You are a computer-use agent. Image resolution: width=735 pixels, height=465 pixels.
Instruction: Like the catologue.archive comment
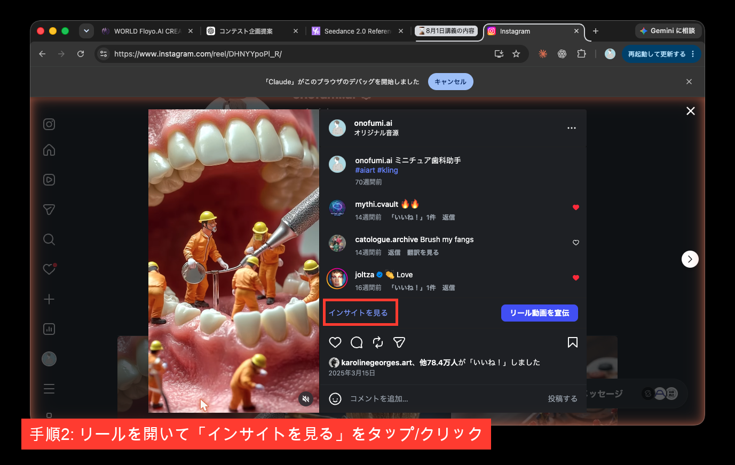[576, 243]
